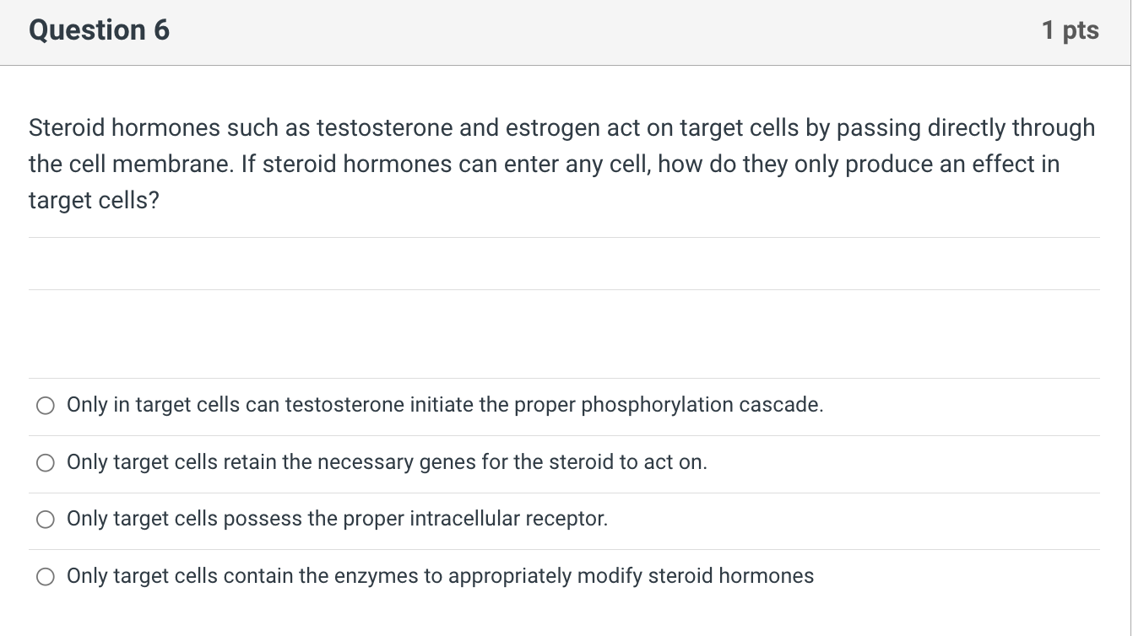Click the empty band between the two divider lines
Image resolution: width=1133 pixels, height=636 pixels.
point(564,264)
